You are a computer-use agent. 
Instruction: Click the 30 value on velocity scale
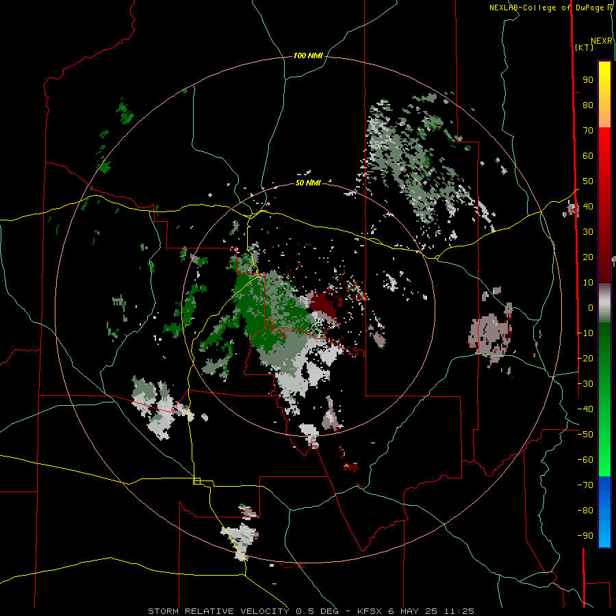click(x=588, y=232)
